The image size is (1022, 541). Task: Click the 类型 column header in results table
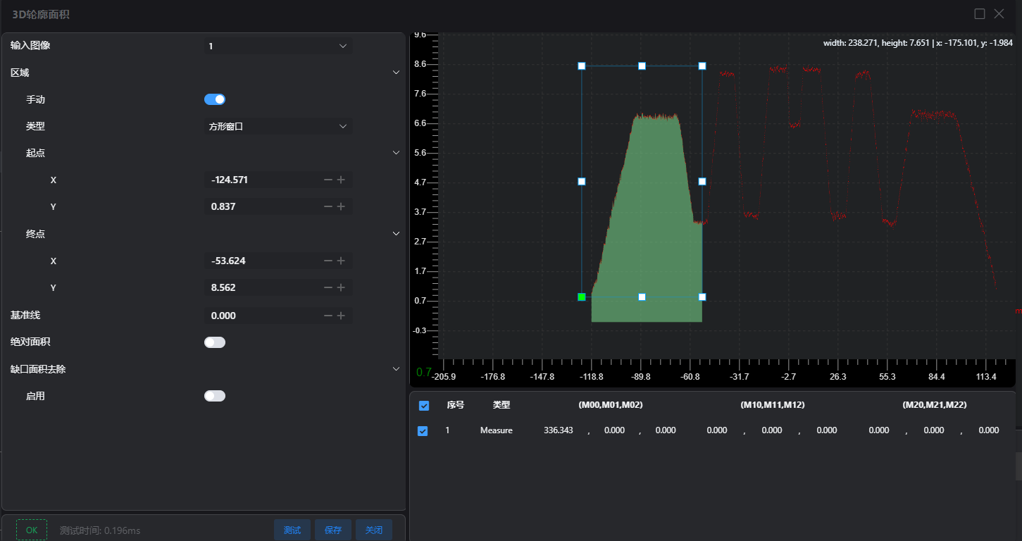pos(501,405)
